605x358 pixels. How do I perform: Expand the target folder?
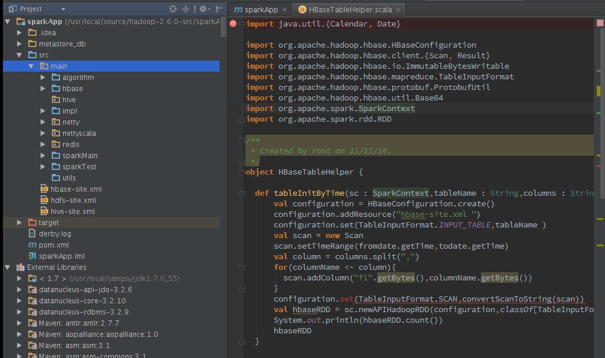tap(19, 223)
